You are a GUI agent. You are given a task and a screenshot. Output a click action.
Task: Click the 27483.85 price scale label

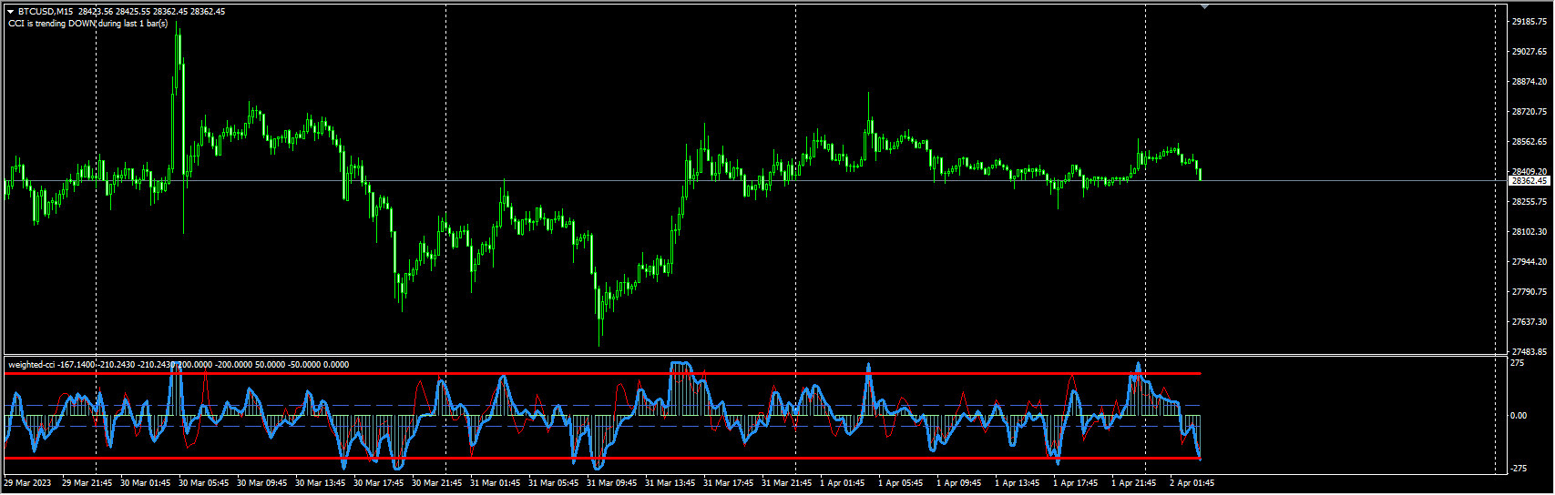(x=1529, y=352)
